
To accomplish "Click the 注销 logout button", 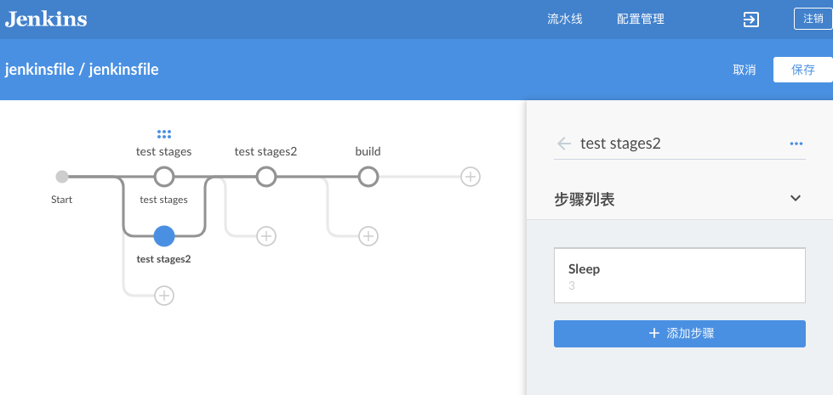I will (813, 19).
